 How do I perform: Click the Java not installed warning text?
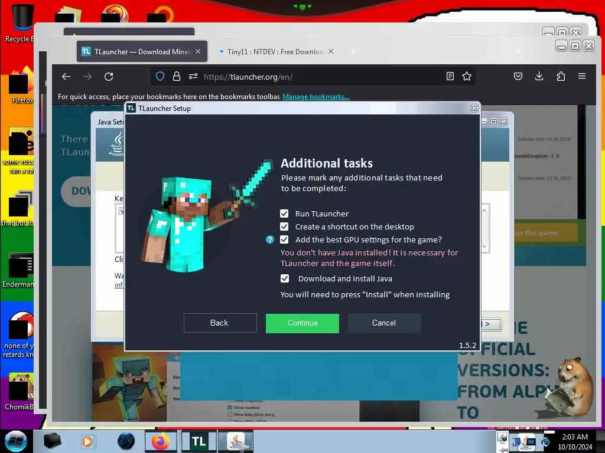[x=369, y=258]
